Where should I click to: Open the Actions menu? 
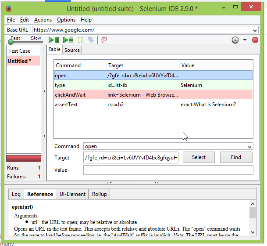click(x=43, y=20)
